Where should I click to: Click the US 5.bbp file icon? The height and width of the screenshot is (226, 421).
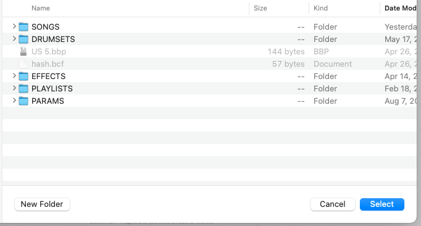point(23,51)
